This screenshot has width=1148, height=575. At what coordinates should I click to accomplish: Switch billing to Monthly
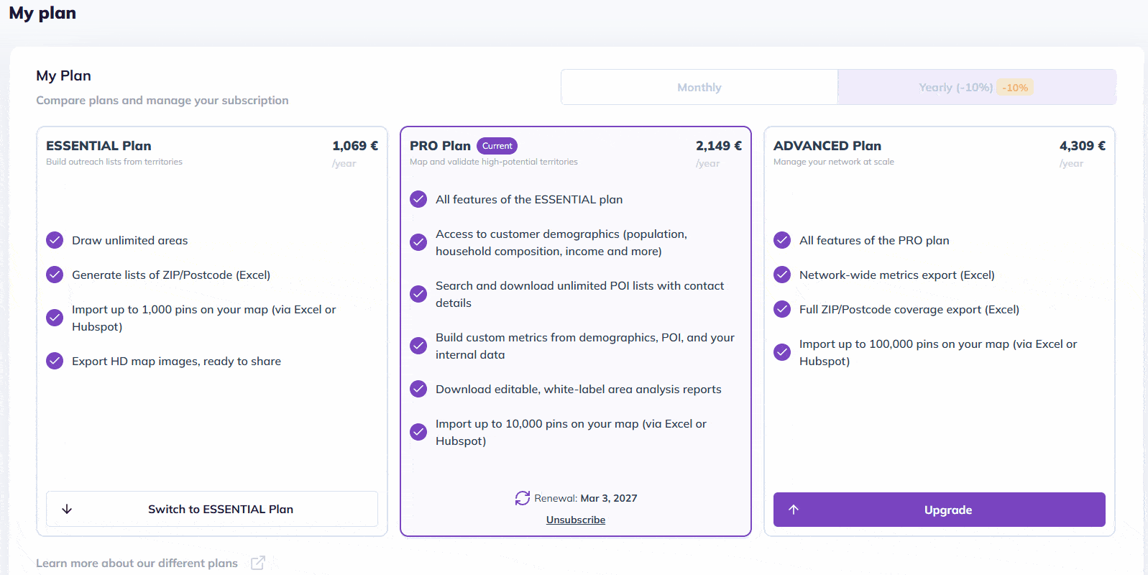click(x=699, y=87)
